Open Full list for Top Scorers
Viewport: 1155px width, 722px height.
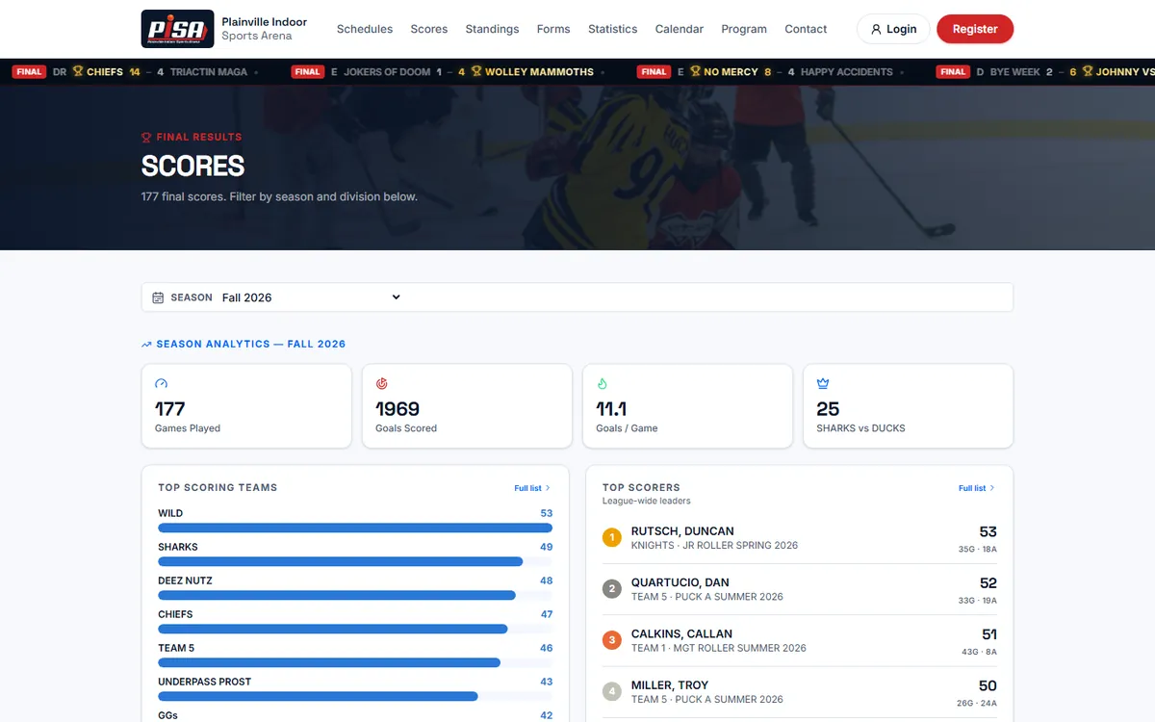click(977, 488)
